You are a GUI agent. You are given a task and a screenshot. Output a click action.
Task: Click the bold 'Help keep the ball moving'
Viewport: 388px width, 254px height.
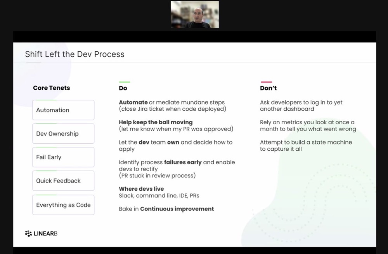(156, 122)
